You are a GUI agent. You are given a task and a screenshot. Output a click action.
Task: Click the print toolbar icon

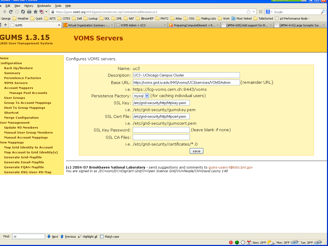pos(29,12)
